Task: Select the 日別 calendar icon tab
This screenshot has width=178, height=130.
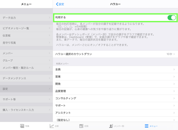Action: (x=81, y=126)
